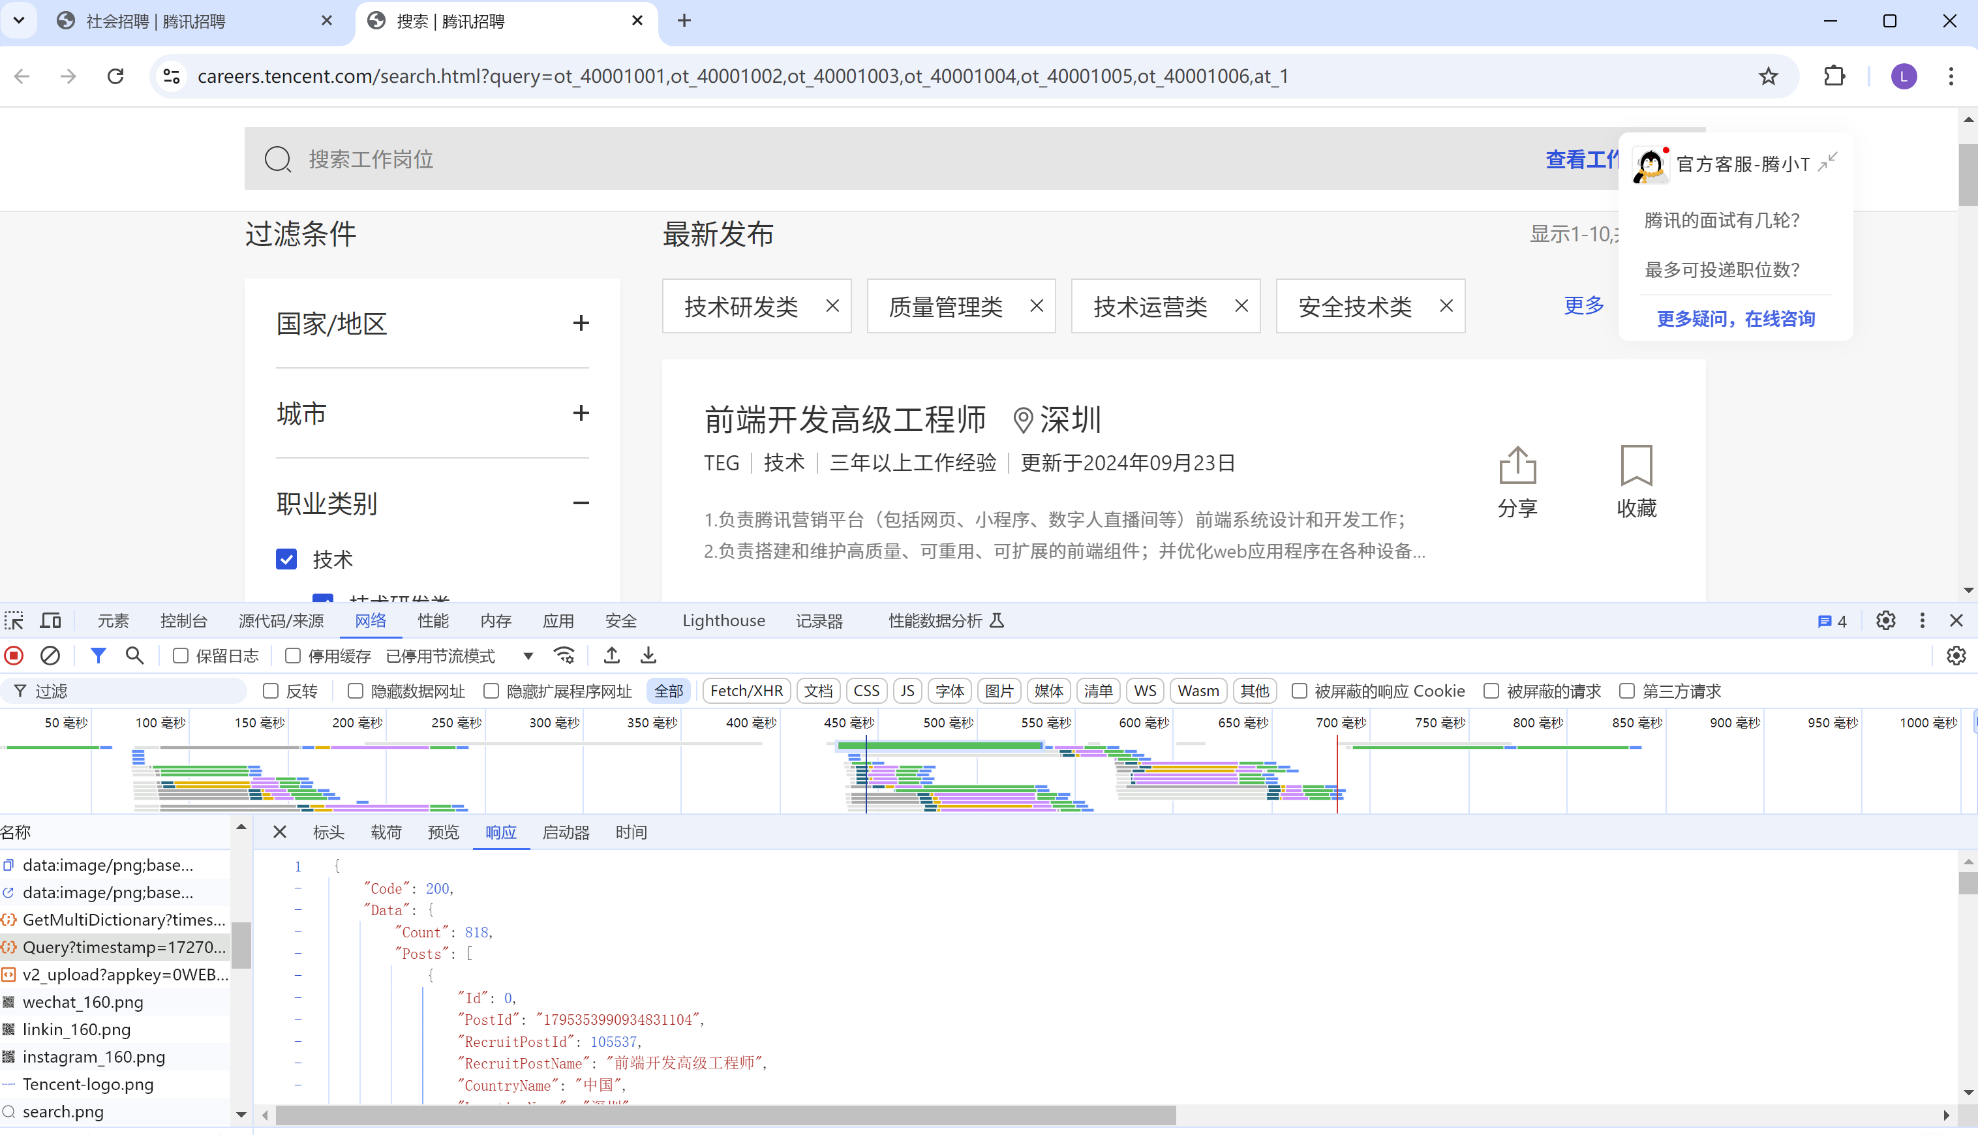Click the stop recording network log icon

pos(14,656)
